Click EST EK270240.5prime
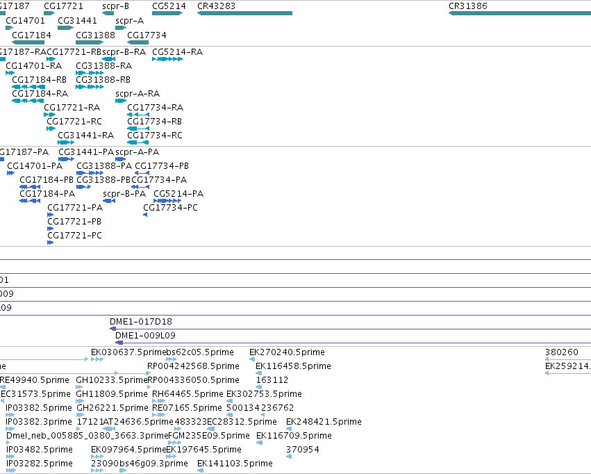Viewport: 591px width, 474px height. pyautogui.click(x=287, y=352)
